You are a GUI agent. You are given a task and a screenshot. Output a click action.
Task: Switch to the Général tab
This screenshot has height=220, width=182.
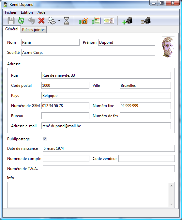[12, 29]
